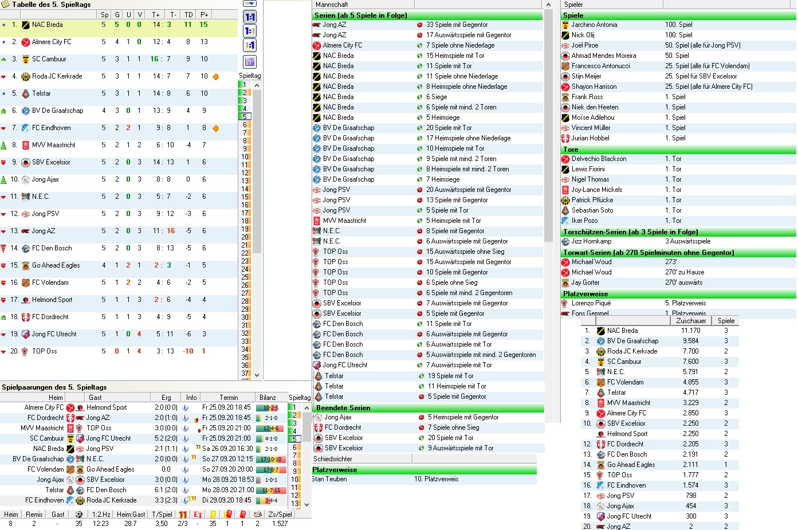Click the yellow-red card icon in FC Dordrecht match row
The image size is (798, 530).
[x=196, y=419]
